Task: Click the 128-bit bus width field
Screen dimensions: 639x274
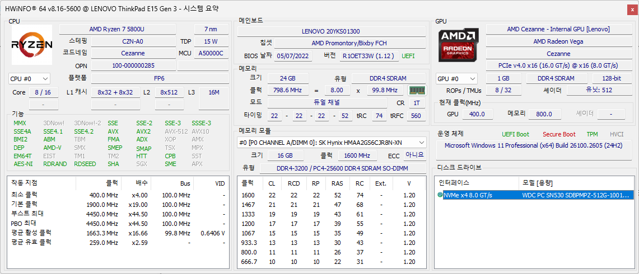Action: click(612, 79)
